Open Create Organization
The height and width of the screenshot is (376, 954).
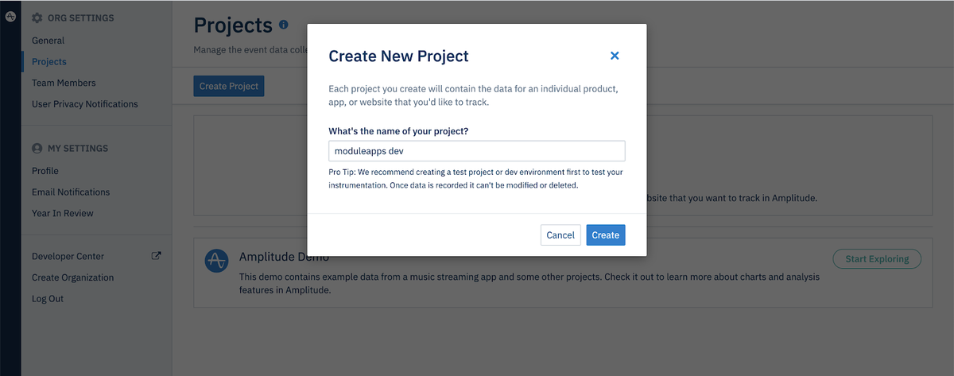72,277
